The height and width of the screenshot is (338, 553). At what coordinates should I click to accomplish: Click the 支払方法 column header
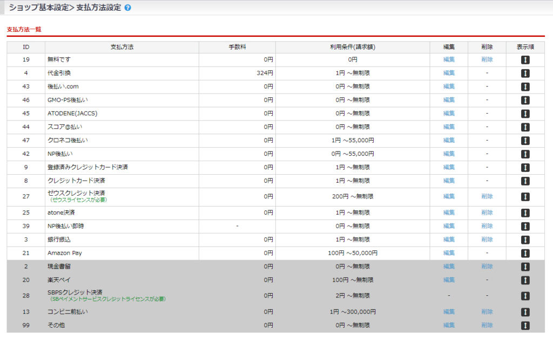pyautogui.click(x=122, y=47)
